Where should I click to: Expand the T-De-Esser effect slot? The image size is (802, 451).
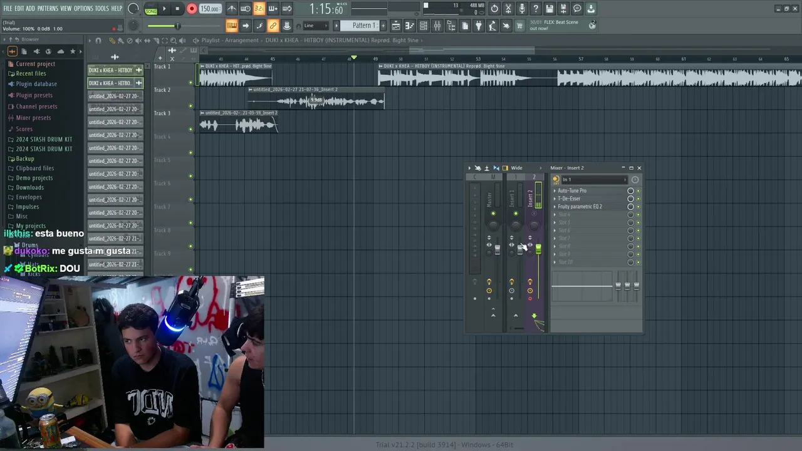[555, 199]
